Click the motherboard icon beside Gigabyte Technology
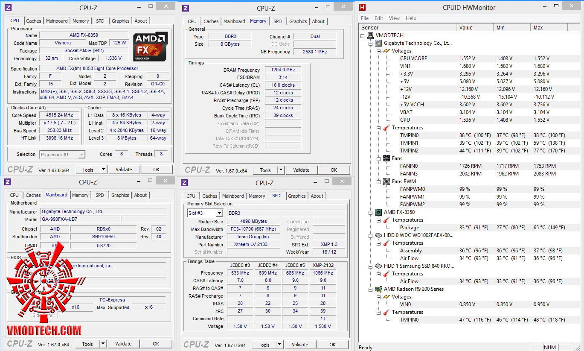The width and height of the screenshot is (584, 351). coord(379,43)
